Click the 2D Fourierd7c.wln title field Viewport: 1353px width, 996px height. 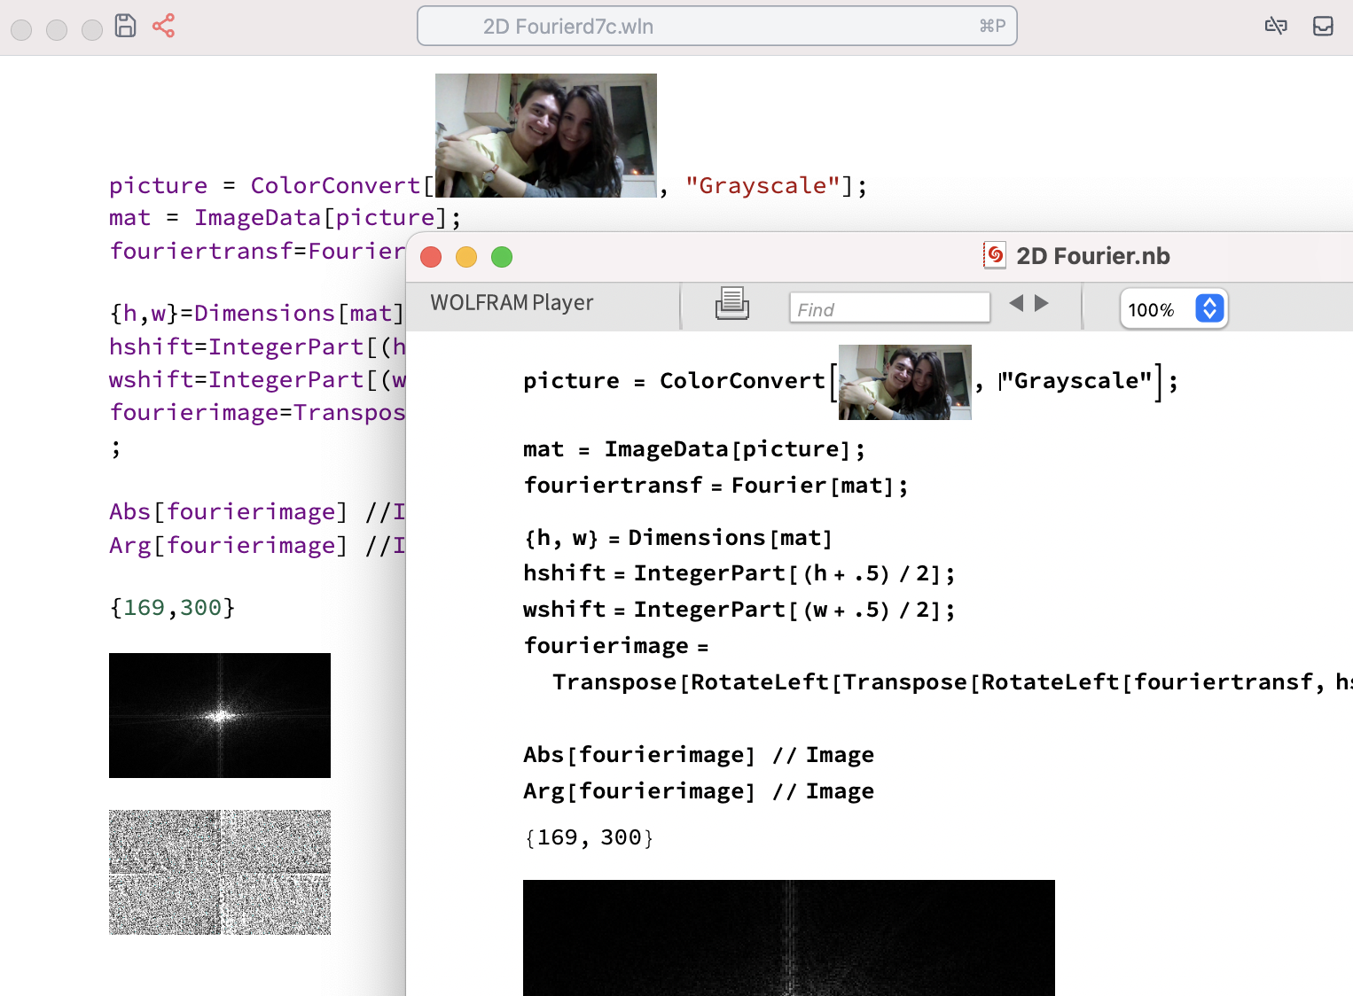[x=716, y=27]
